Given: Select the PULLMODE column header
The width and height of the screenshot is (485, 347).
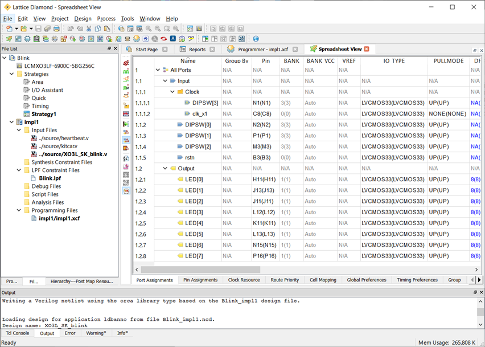Looking at the screenshot, I should point(449,61).
